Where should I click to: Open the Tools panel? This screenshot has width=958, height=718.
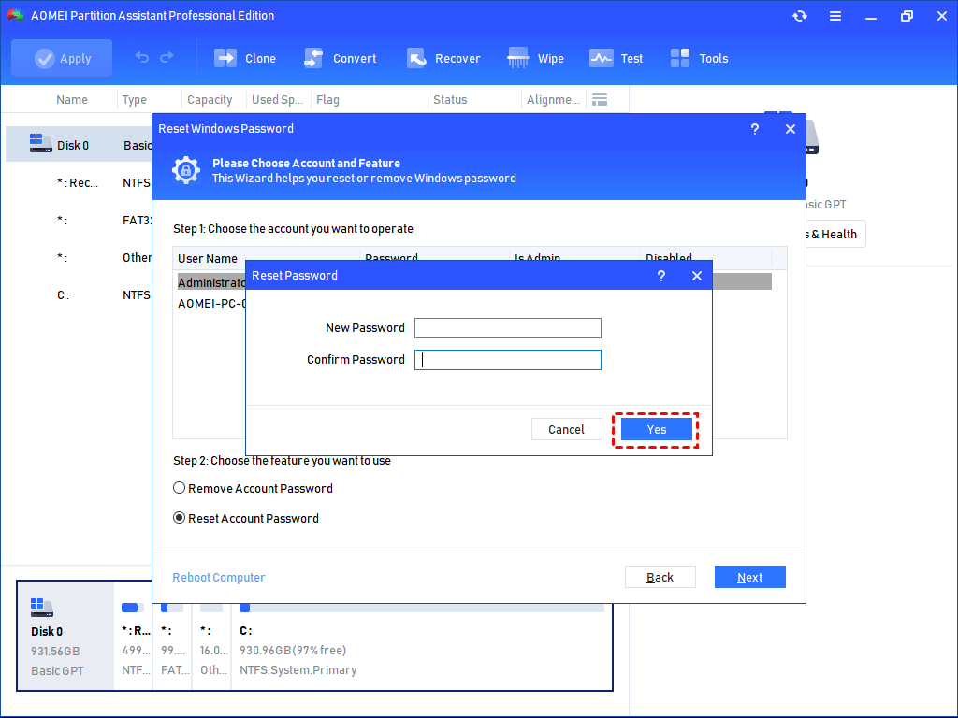(699, 57)
